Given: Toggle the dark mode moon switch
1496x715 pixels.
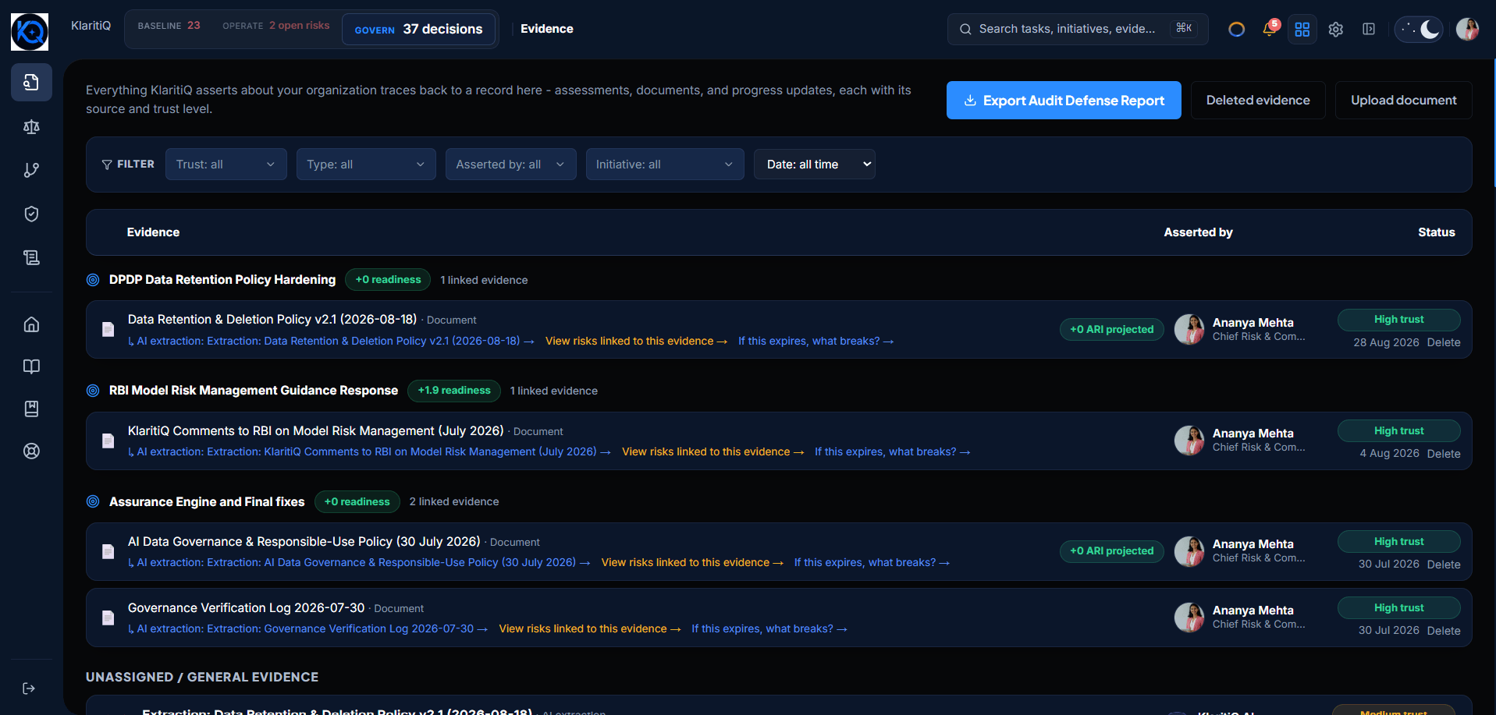Looking at the screenshot, I should point(1420,29).
